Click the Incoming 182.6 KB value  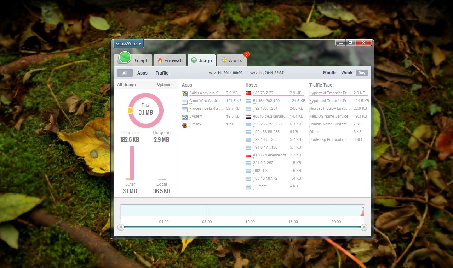tap(130, 140)
